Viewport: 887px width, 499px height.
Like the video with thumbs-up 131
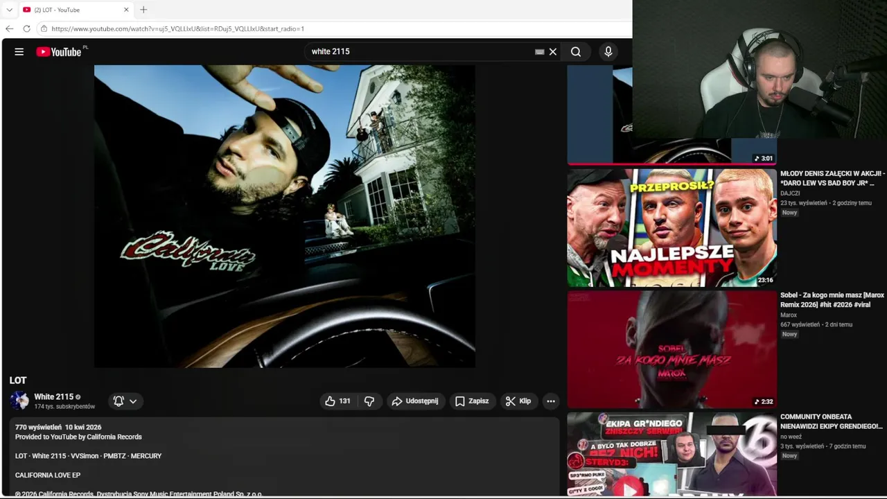338,401
